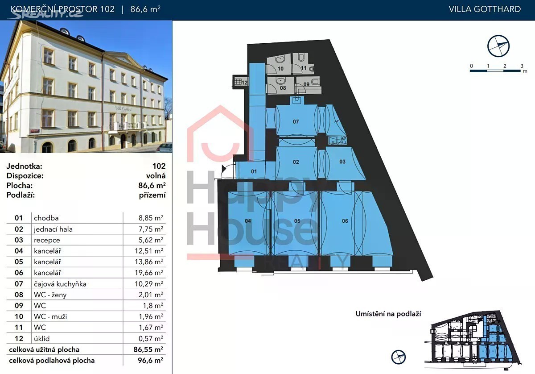Click room label 05 on the floor plan

coord(297,221)
